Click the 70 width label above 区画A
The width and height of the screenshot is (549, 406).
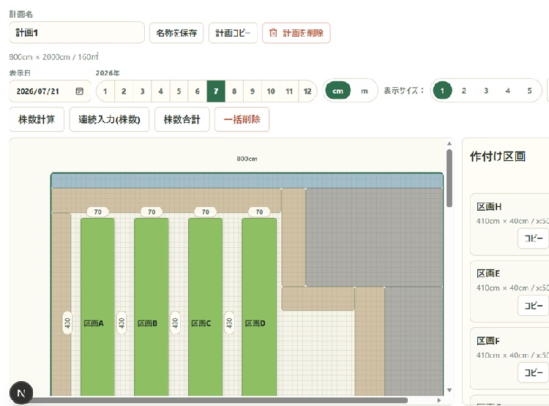point(97,211)
